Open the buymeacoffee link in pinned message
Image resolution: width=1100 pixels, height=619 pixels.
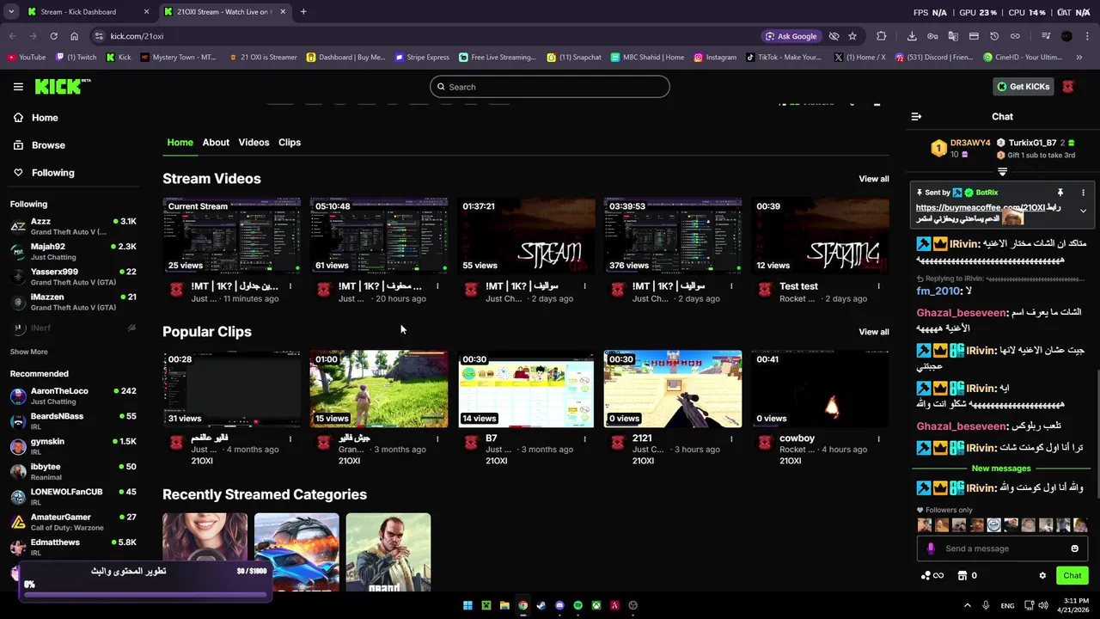(x=980, y=208)
